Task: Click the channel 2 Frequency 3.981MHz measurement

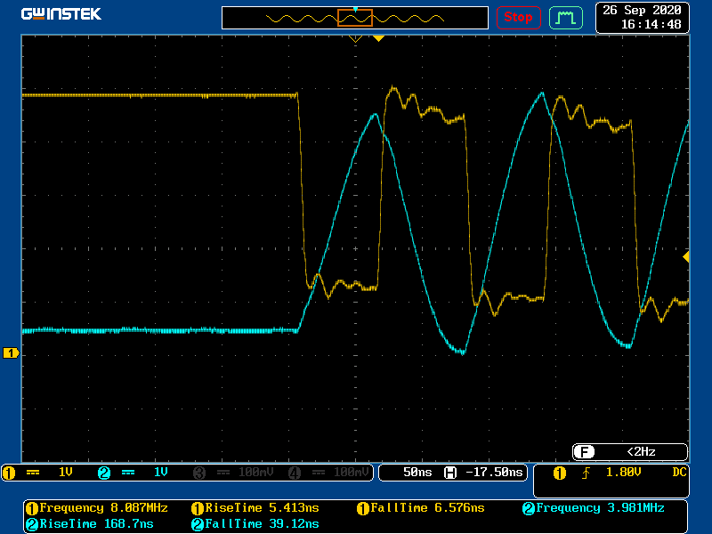Action: (x=594, y=508)
